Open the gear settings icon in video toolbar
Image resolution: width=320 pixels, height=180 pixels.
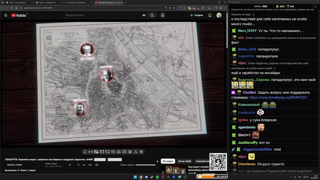coord(141,152)
